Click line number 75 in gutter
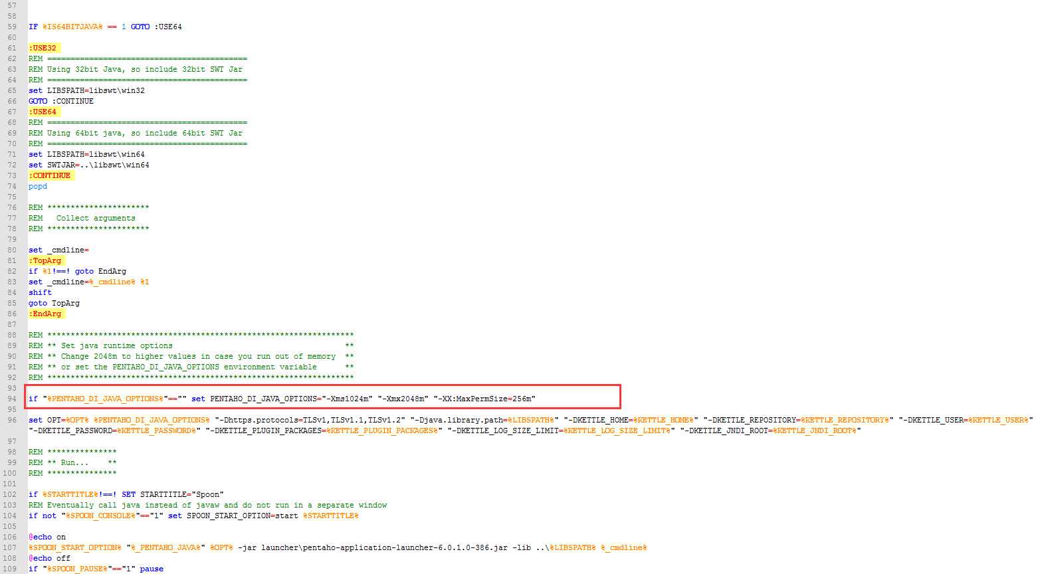Screen dimensions: 1044x574 click(12, 197)
